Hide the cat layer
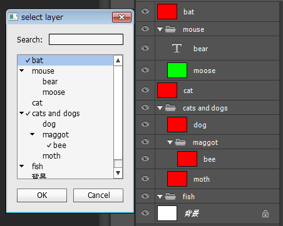Image resolution: width=283 pixels, height=226 pixels. point(145,90)
